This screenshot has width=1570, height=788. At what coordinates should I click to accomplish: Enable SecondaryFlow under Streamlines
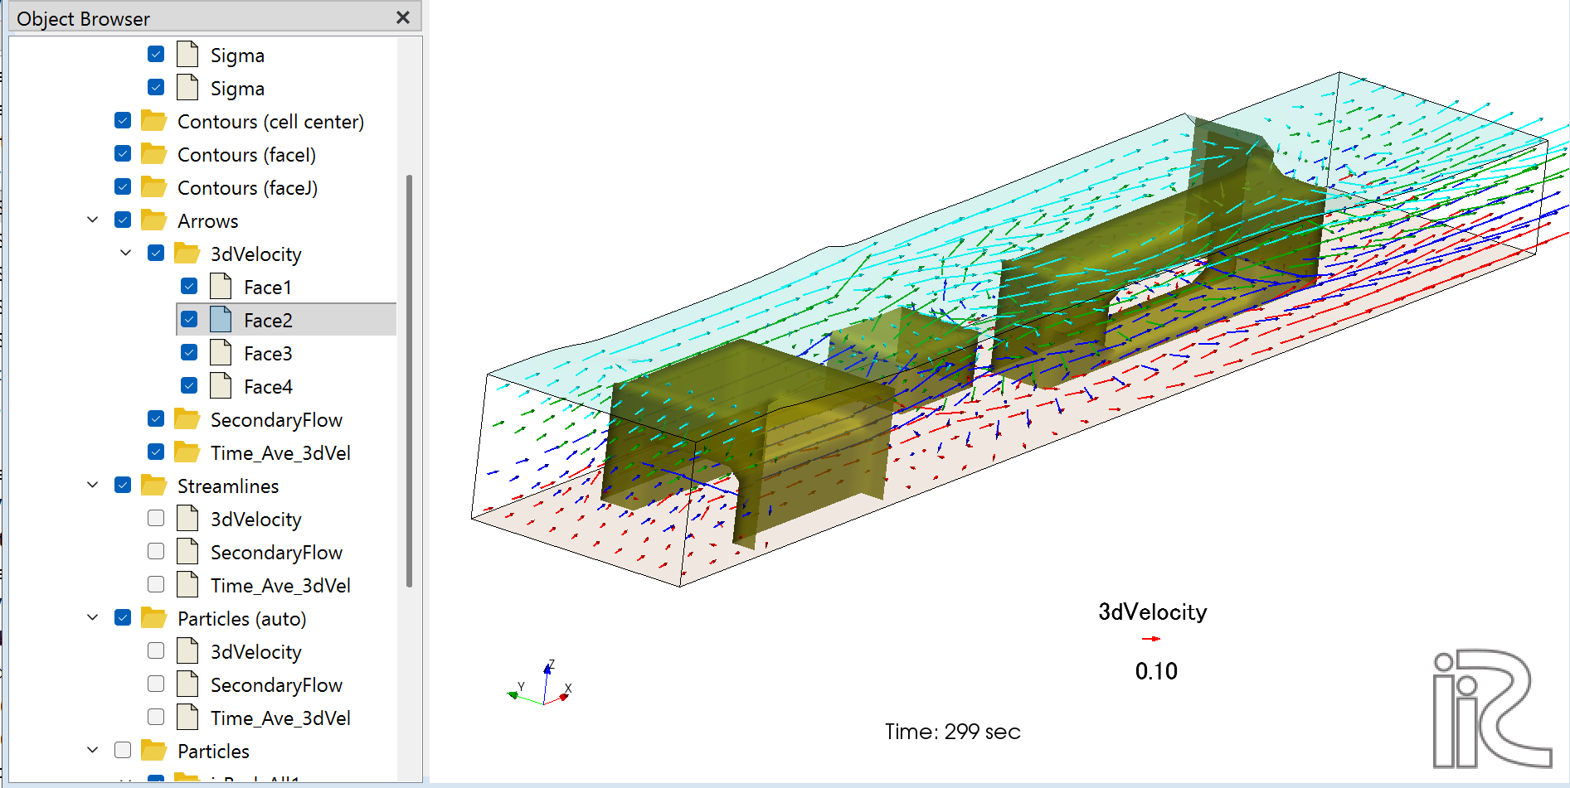point(156,551)
